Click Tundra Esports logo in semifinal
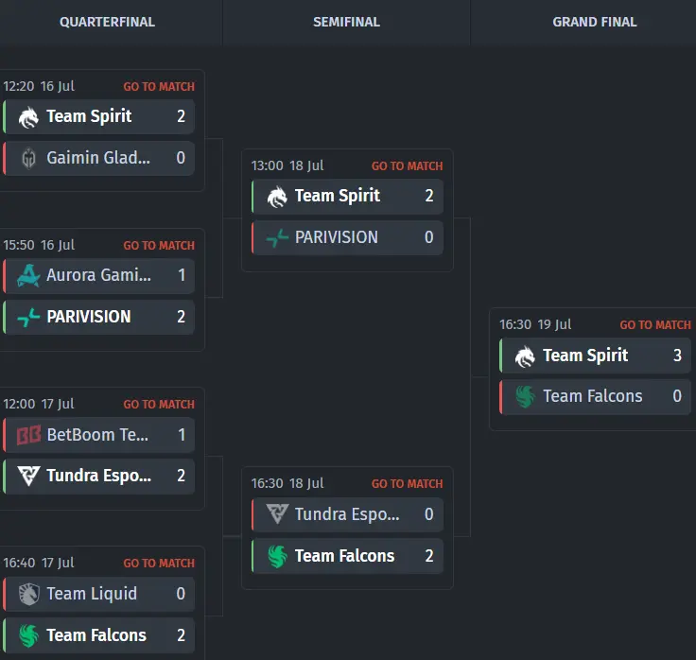The height and width of the screenshot is (660, 696). pos(277,514)
